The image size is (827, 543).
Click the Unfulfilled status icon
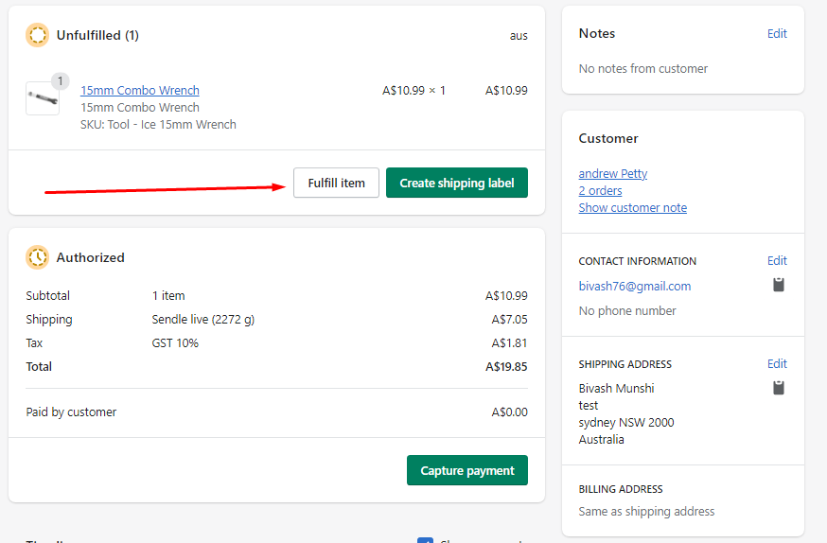[x=37, y=36]
